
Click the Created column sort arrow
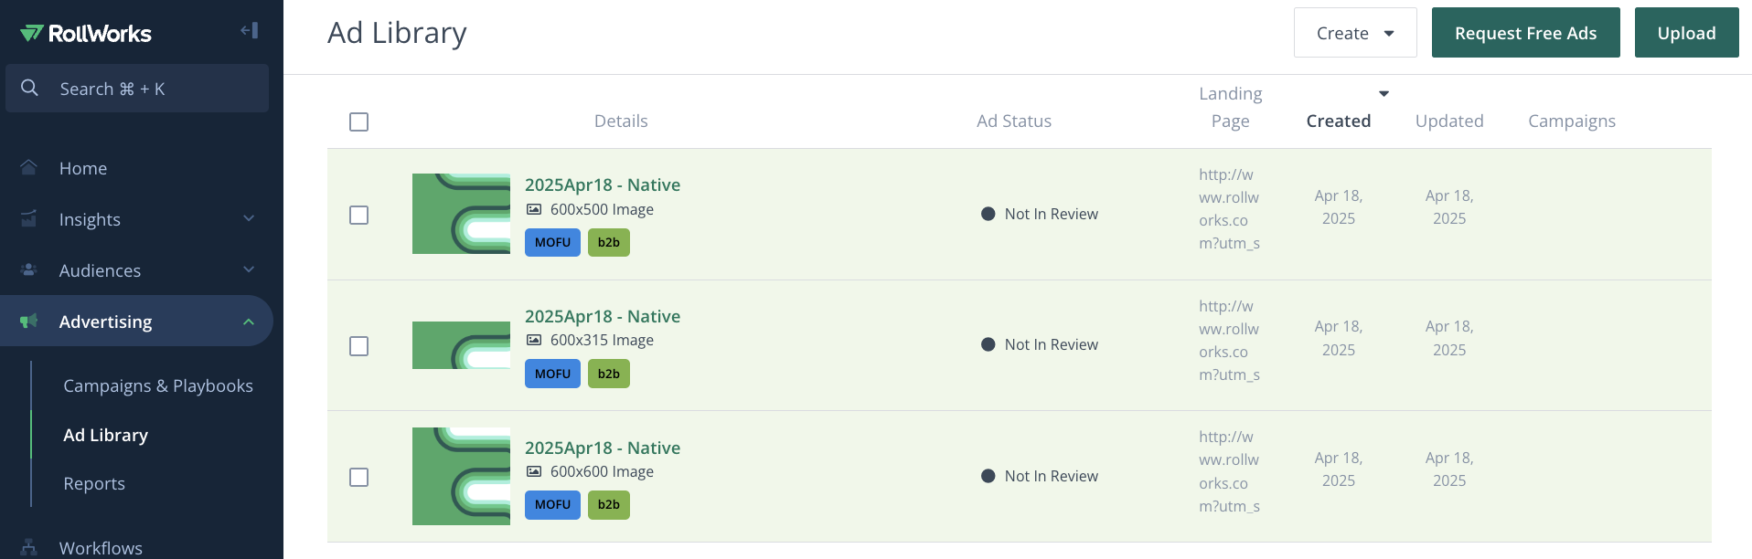coord(1383,93)
